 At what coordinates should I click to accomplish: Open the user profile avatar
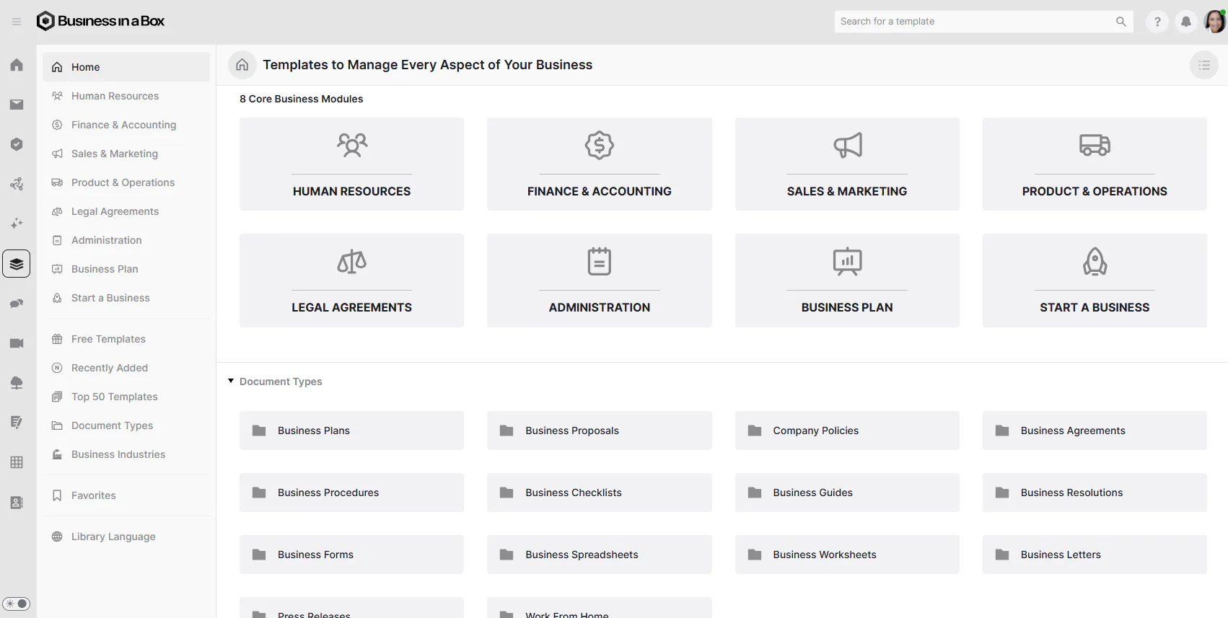coord(1215,22)
